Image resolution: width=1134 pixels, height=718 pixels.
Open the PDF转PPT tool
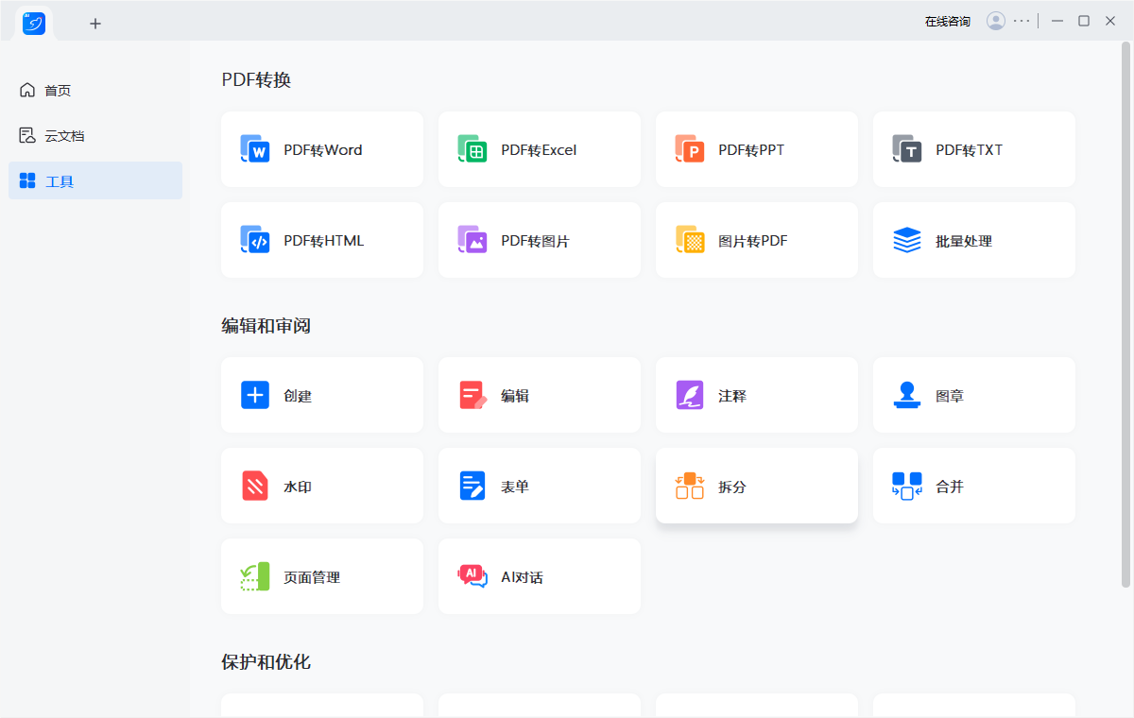point(756,149)
